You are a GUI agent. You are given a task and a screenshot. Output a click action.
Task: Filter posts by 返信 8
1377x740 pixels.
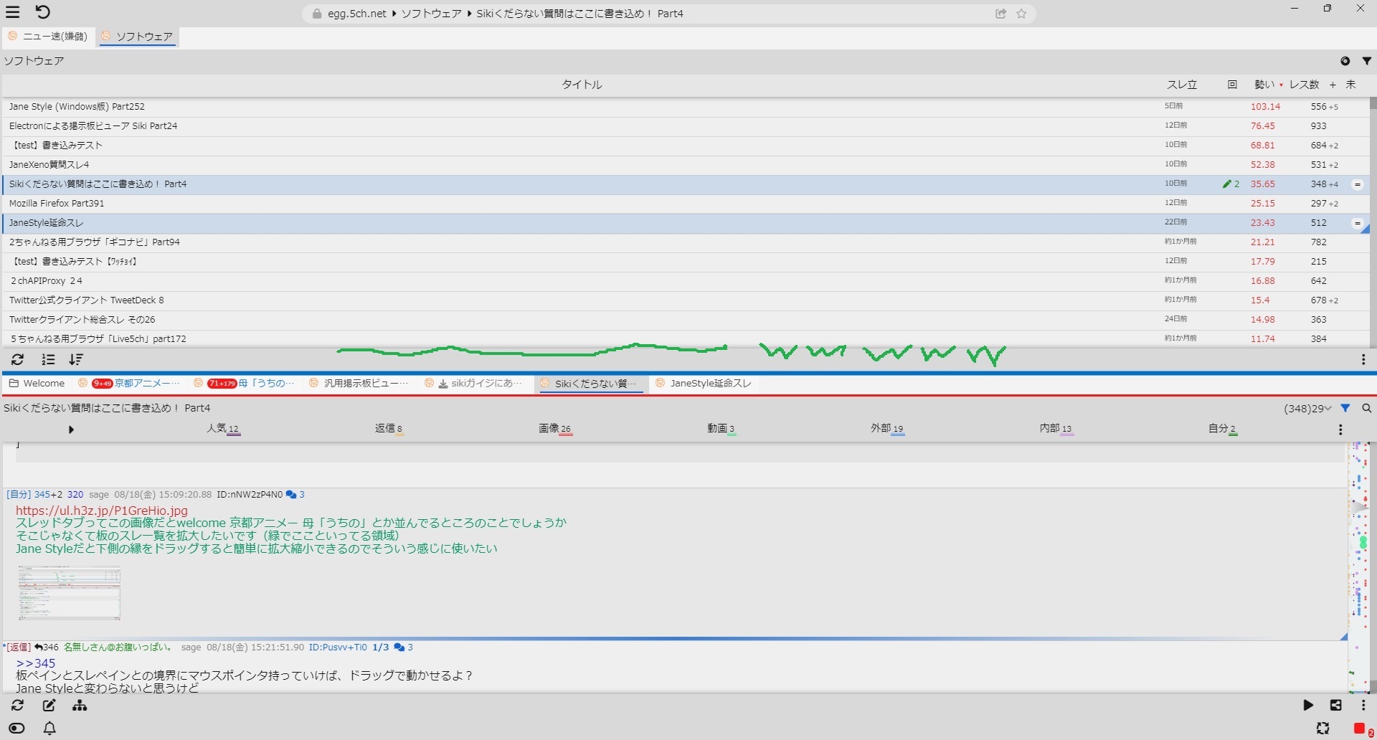click(x=389, y=429)
